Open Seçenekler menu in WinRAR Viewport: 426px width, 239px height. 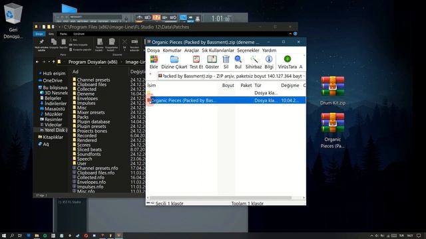pos(248,50)
